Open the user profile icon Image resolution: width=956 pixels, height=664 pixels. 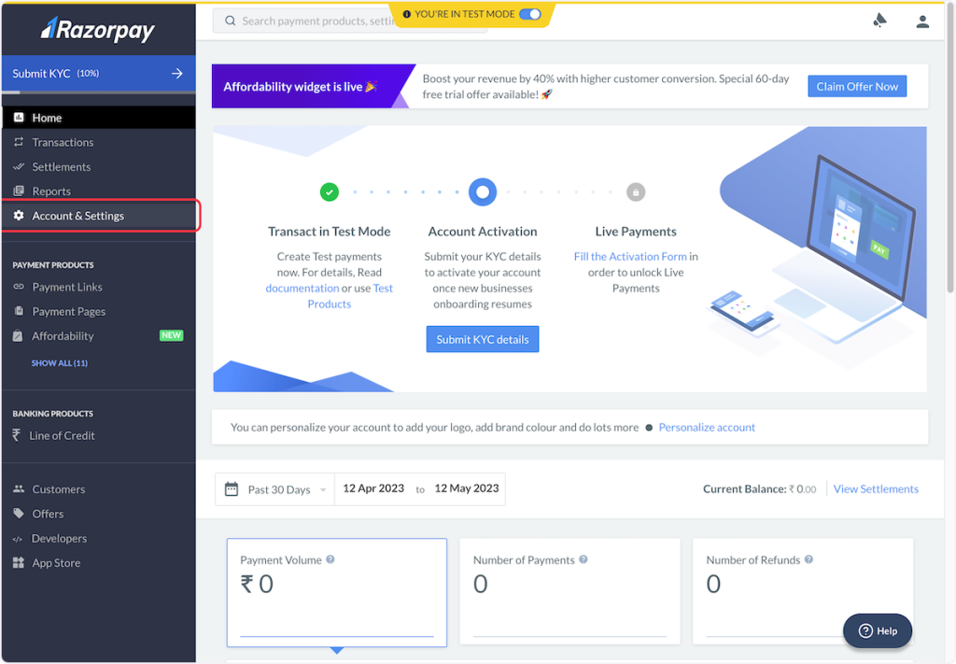click(x=922, y=21)
